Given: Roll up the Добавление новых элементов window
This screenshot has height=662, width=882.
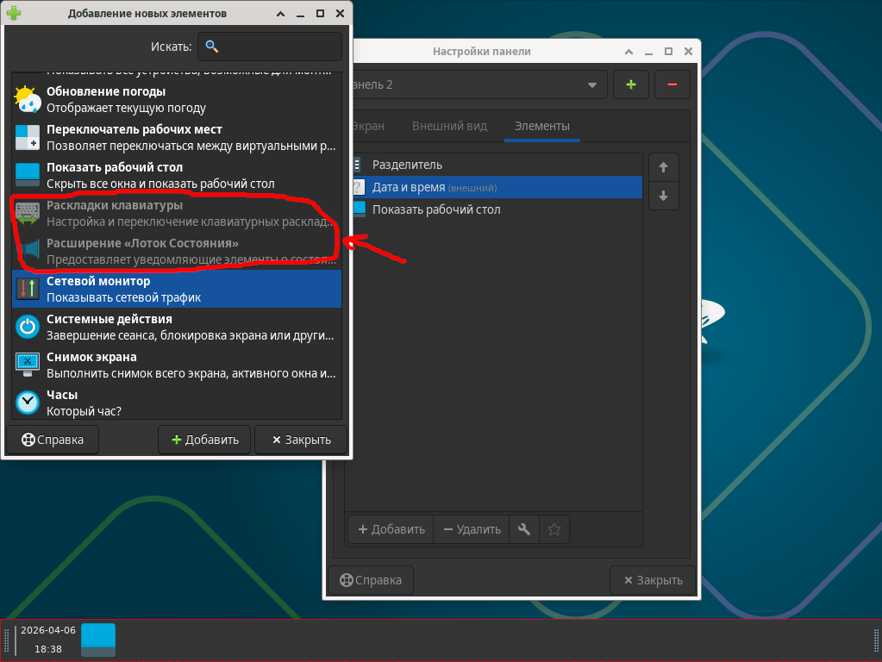Looking at the screenshot, I should (x=280, y=14).
